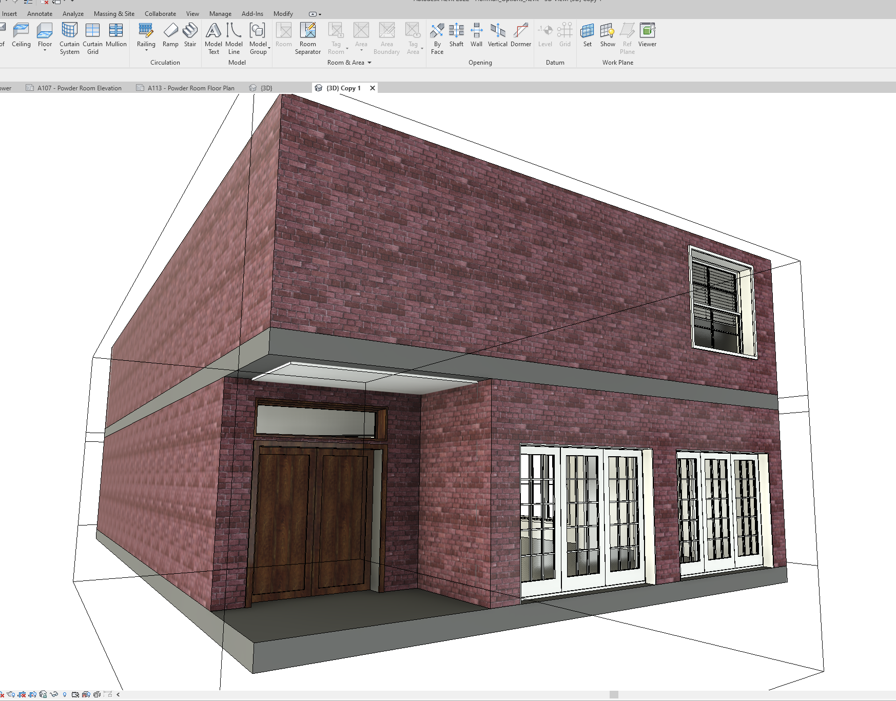896x701 pixels.
Task: Switch to the {3D} view tab
Action: (x=261, y=88)
